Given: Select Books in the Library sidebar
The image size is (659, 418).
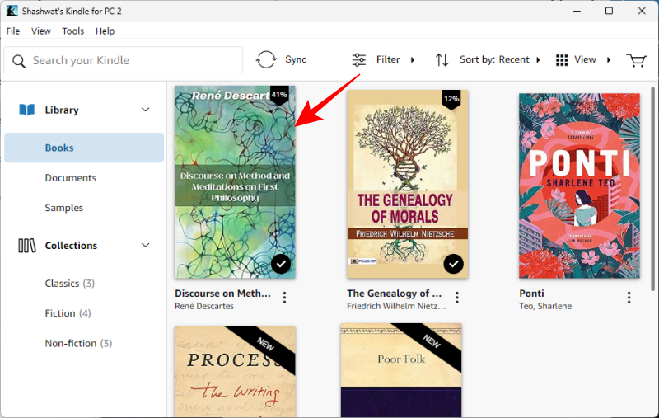Looking at the screenshot, I should point(84,148).
